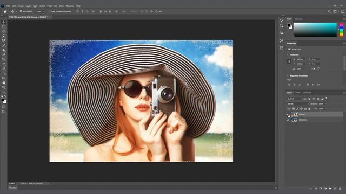Open the Clone Source panel icon

pos(282,33)
